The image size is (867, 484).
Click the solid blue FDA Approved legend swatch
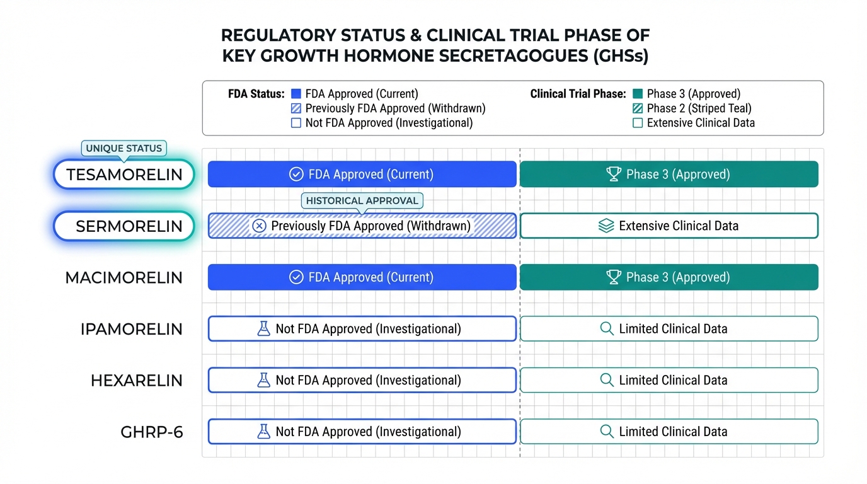coord(296,94)
